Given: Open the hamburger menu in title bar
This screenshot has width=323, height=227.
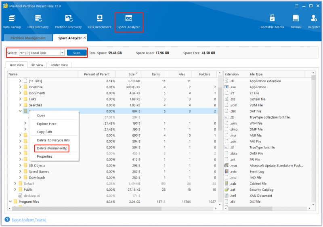Looking at the screenshot, I should point(297,6).
